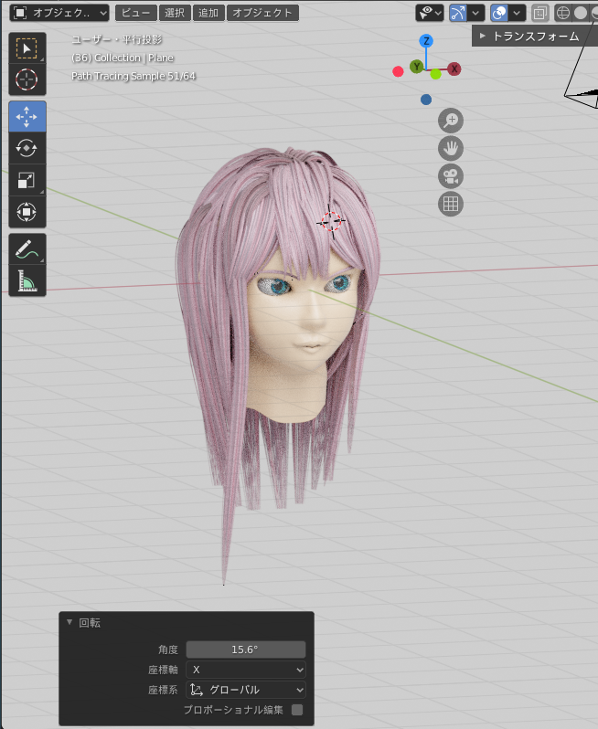Click the negative Z blue gizmo dot
Image resolution: width=598 pixels, height=729 pixels.
click(426, 100)
